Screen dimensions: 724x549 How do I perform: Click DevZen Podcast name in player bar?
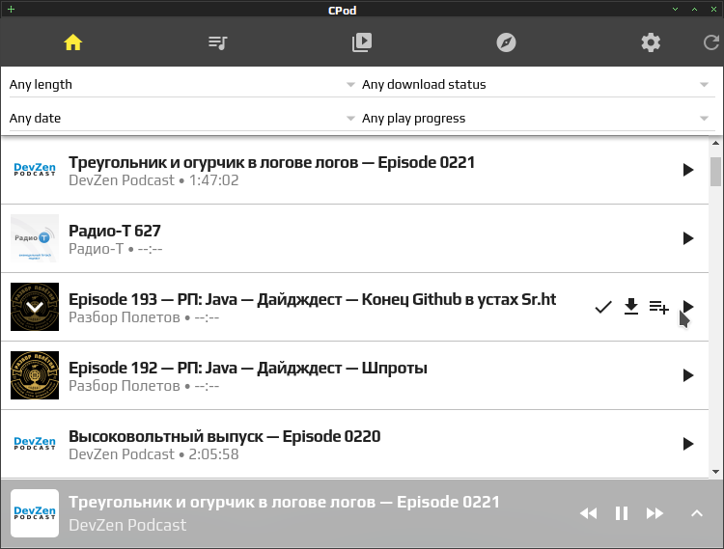(127, 525)
